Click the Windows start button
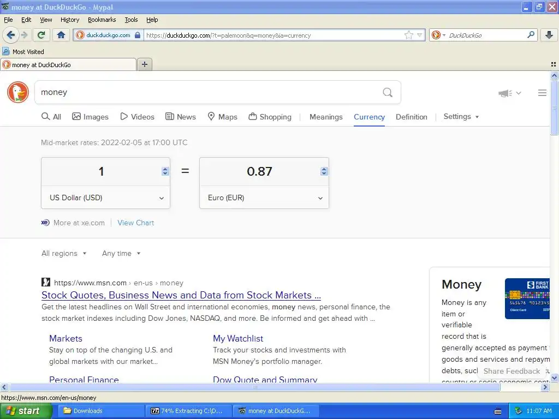 click(x=26, y=411)
